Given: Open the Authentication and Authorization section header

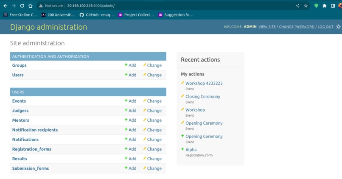Looking at the screenshot, I should [50, 56].
